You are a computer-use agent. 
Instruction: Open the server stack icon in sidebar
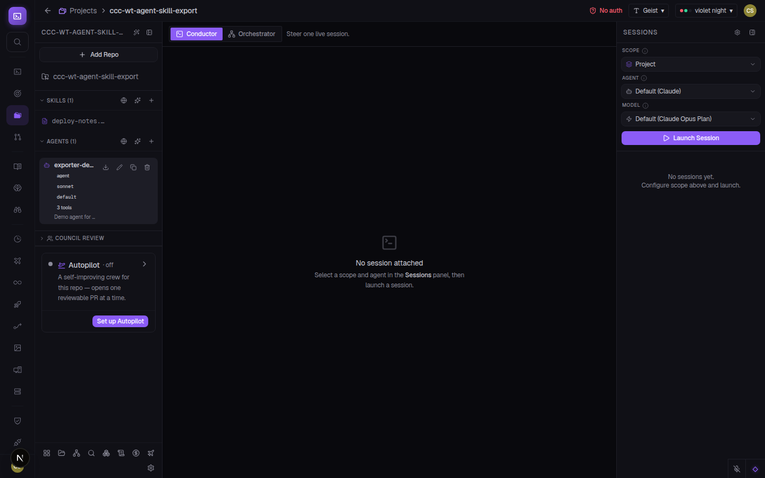(18, 391)
